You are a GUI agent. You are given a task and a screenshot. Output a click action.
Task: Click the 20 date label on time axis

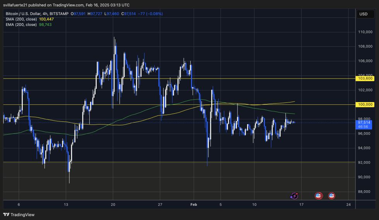coord(113,205)
